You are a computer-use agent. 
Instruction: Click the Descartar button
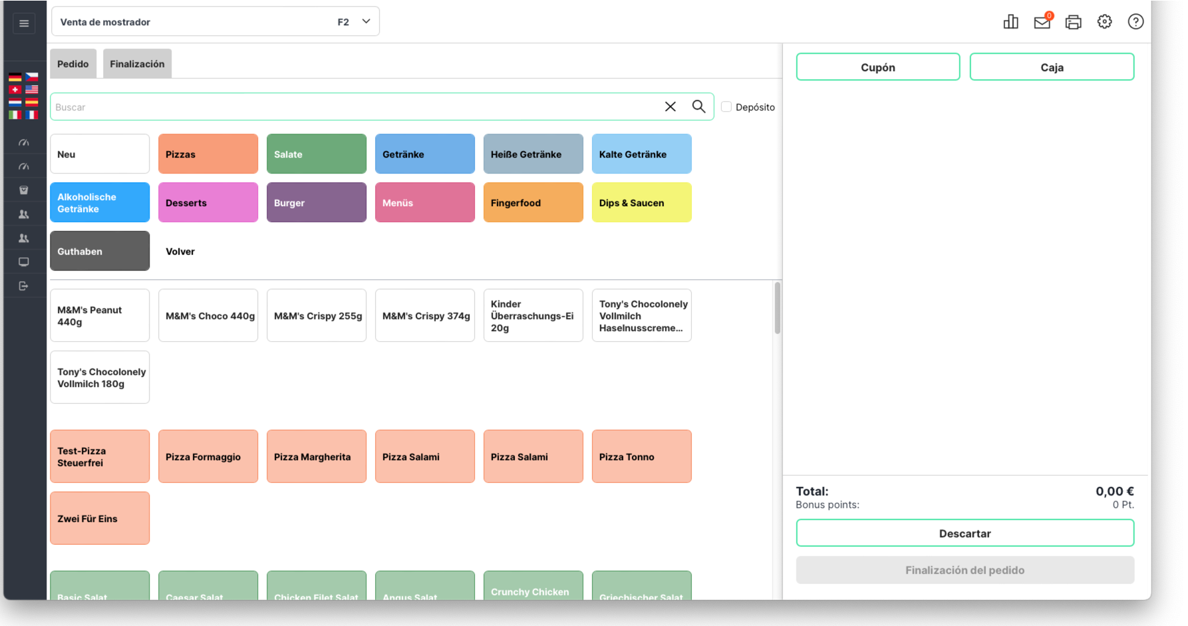965,534
